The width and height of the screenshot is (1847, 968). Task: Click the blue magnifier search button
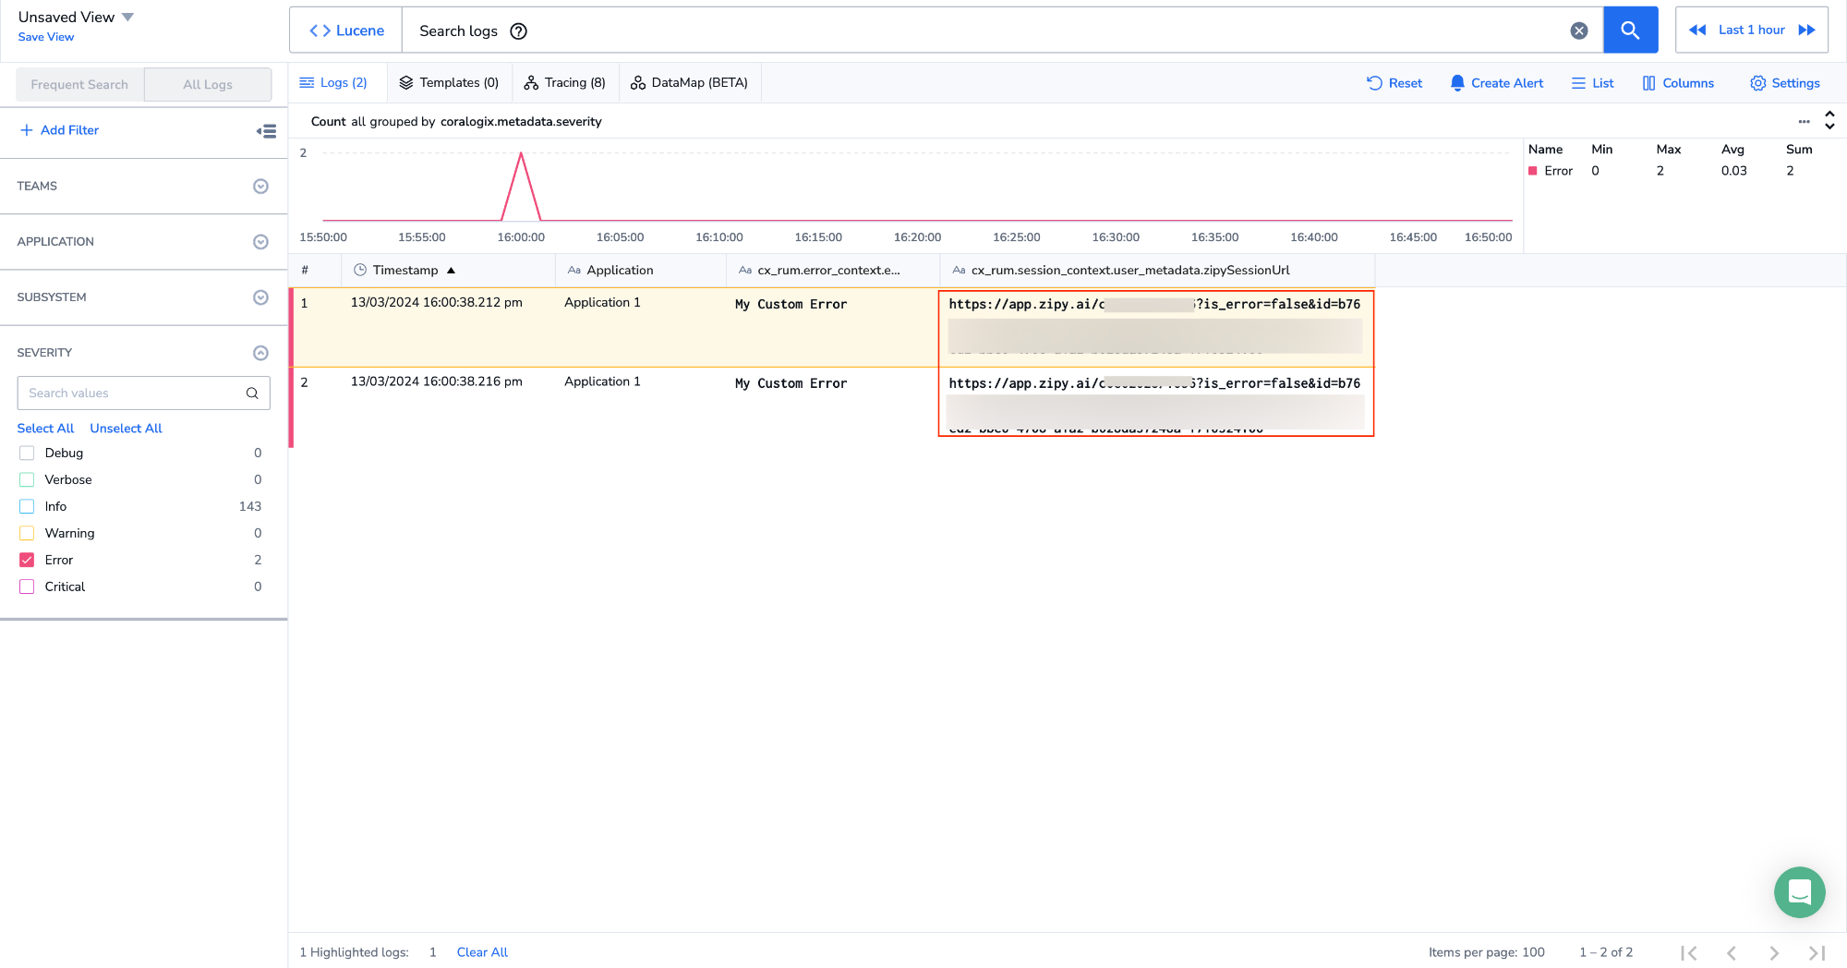pos(1630,30)
